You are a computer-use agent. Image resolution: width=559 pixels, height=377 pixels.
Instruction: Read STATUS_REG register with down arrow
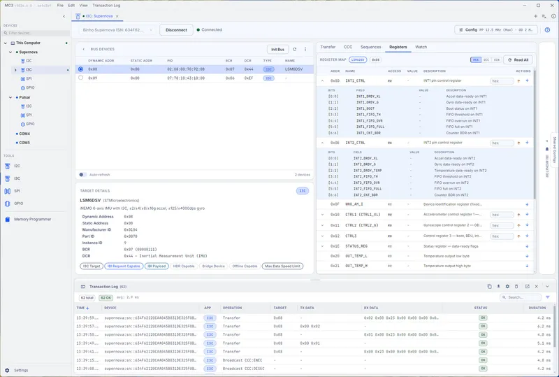[527, 246]
